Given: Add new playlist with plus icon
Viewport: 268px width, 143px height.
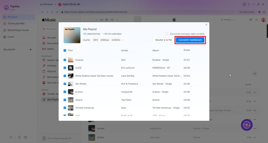Looking at the screenshot, I should (x=31, y=50).
